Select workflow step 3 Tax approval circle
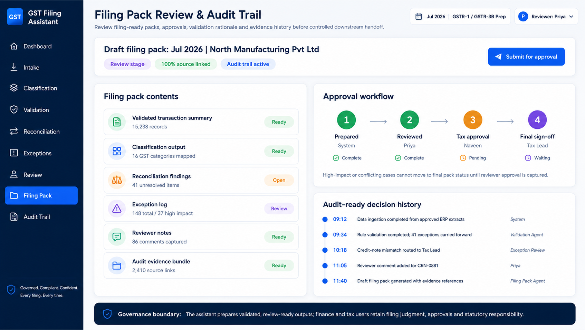585x330 pixels. pyautogui.click(x=473, y=120)
